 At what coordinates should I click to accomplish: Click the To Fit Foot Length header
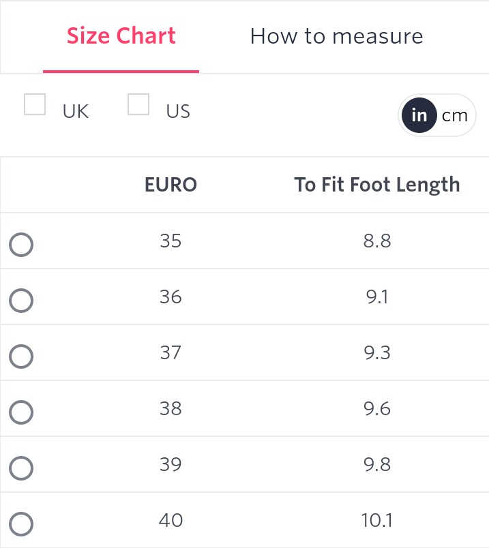click(376, 185)
